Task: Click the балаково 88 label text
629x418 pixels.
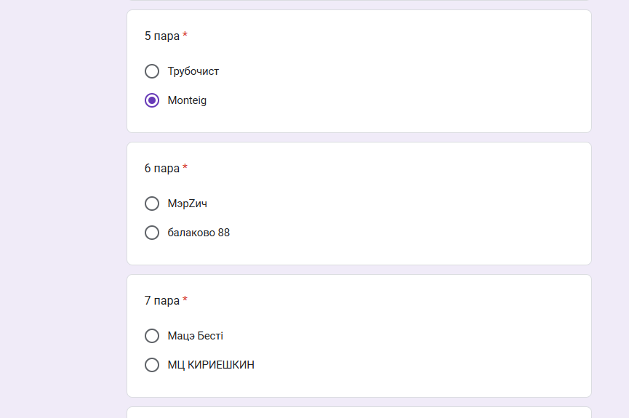Action: point(199,233)
